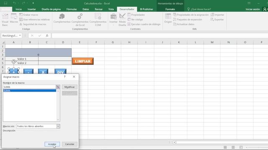Click the insert function fx icon

click(47, 35)
